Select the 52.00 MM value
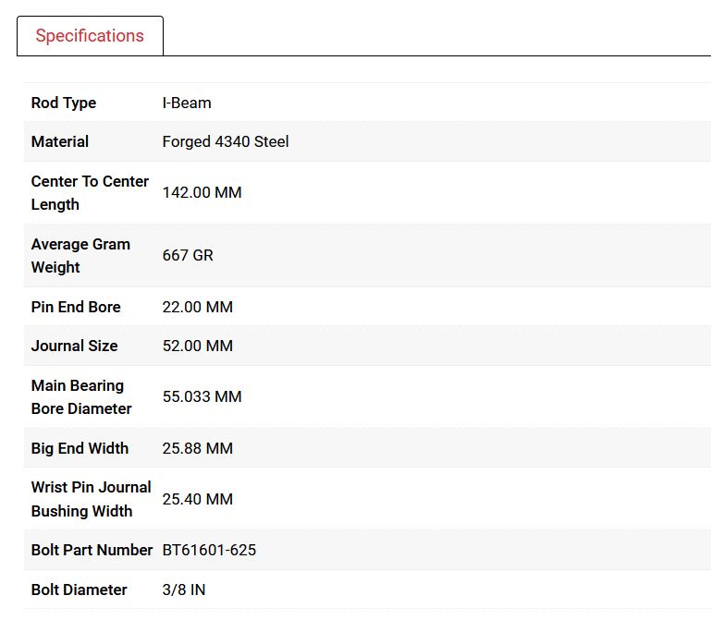 198,346
